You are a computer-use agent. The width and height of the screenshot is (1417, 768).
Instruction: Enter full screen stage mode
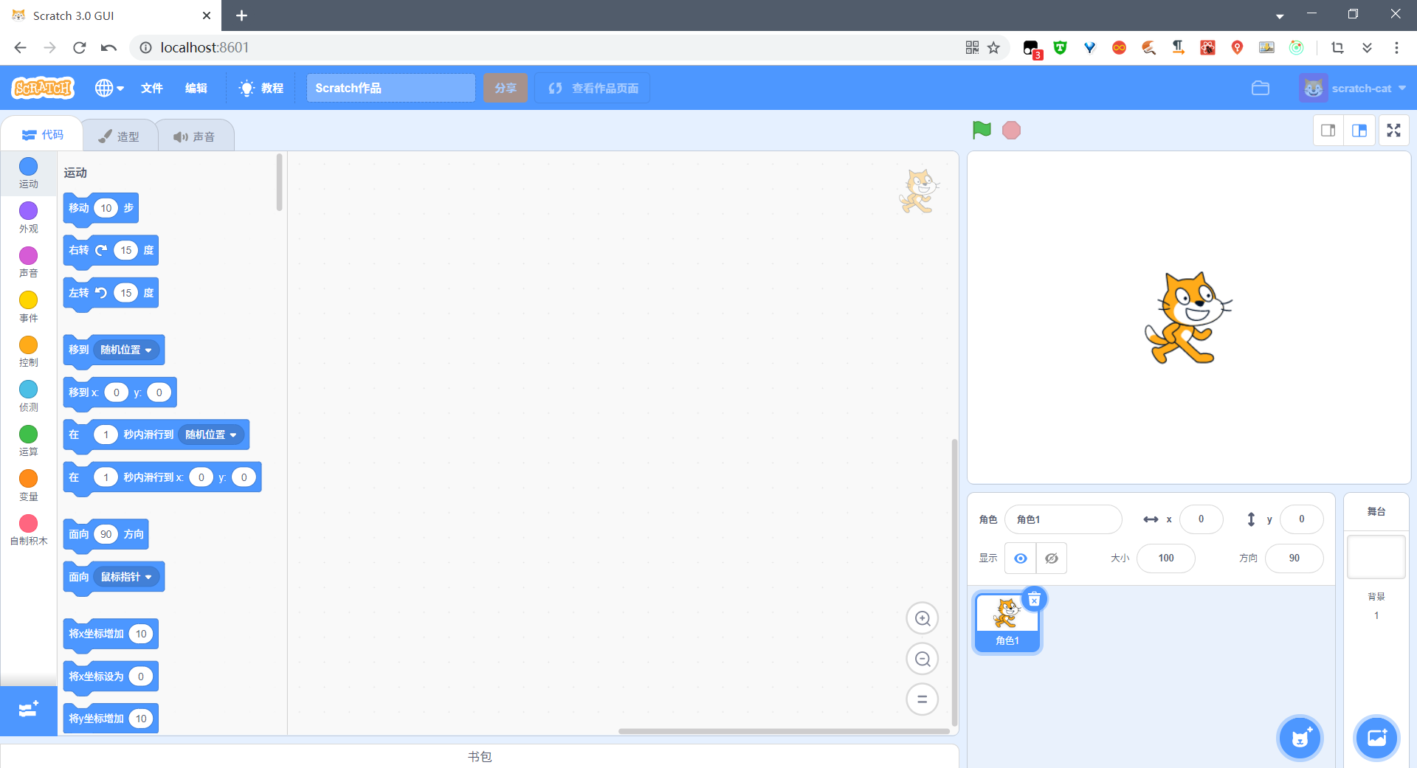click(x=1394, y=131)
